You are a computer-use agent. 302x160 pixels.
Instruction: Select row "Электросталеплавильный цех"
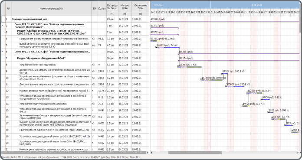[75, 19]
